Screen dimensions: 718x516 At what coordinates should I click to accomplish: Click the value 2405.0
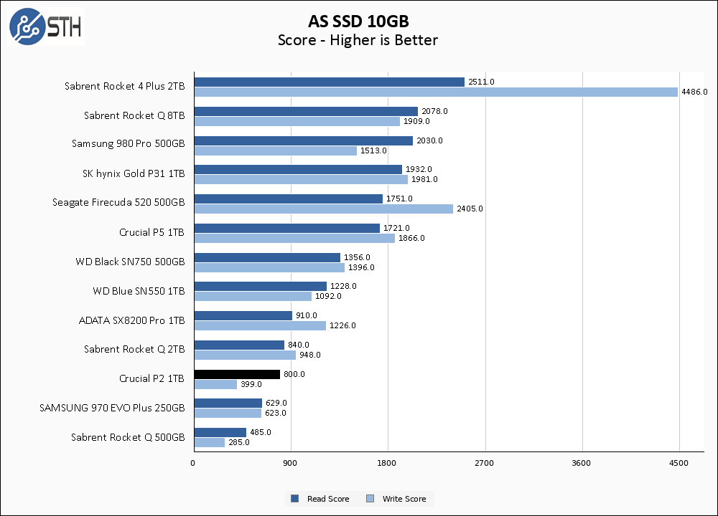click(x=470, y=209)
